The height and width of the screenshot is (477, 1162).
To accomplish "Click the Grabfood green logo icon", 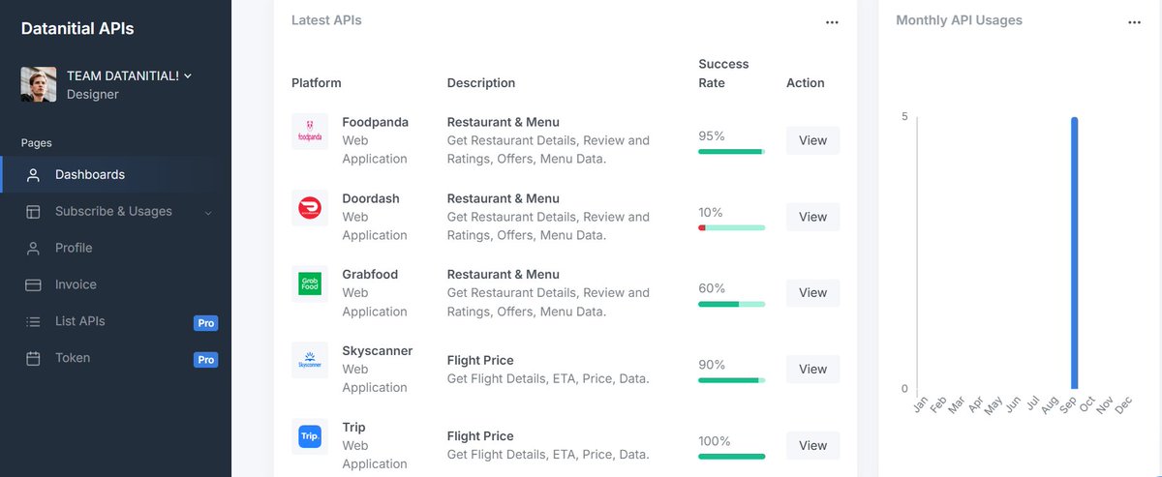I will [x=310, y=283].
